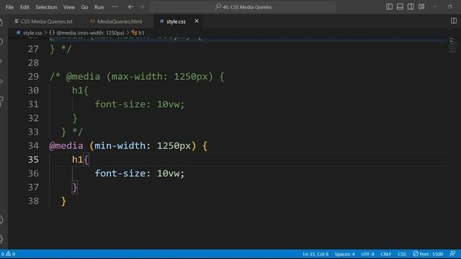
Task: Switch to MediaQueries.html tab
Action: click(x=116, y=22)
